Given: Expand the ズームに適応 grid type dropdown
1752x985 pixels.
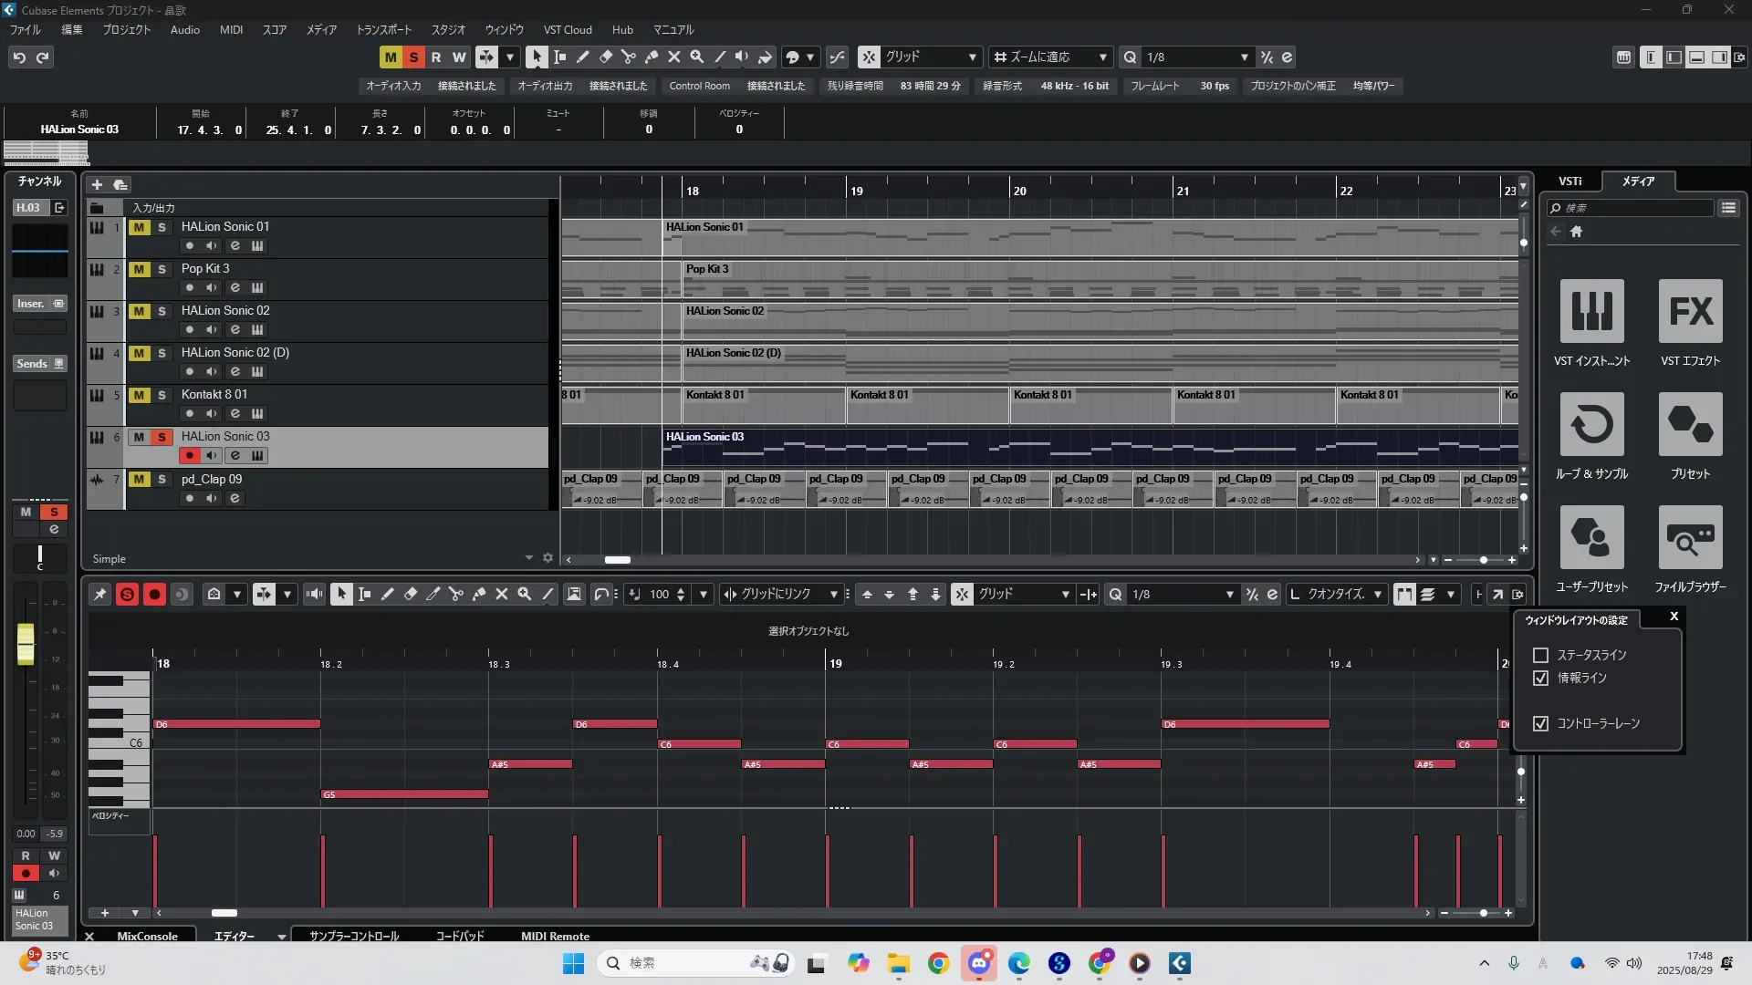Looking at the screenshot, I should [1102, 57].
